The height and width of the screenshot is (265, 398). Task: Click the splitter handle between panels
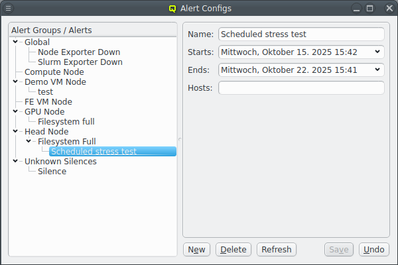coord(180,139)
